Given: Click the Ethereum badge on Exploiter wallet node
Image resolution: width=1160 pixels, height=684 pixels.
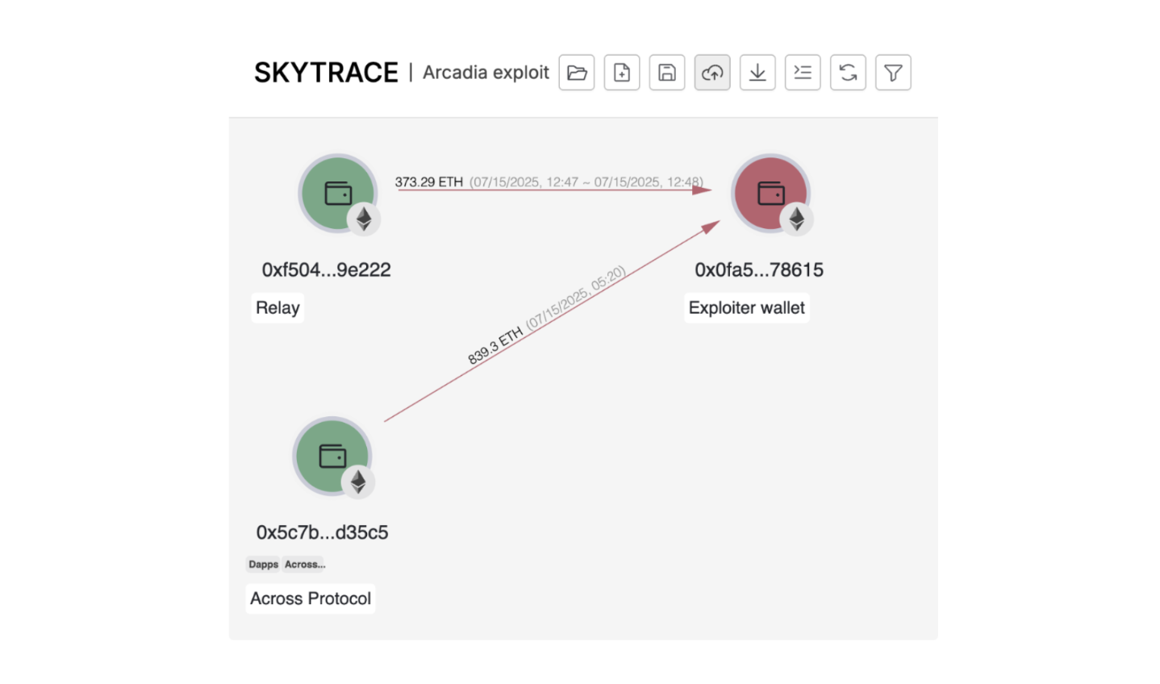Looking at the screenshot, I should (x=796, y=219).
